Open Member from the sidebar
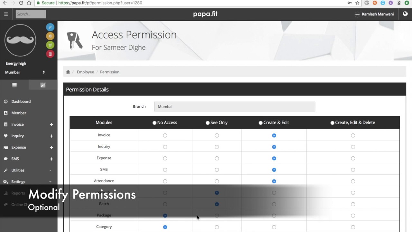 click(x=19, y=113)
